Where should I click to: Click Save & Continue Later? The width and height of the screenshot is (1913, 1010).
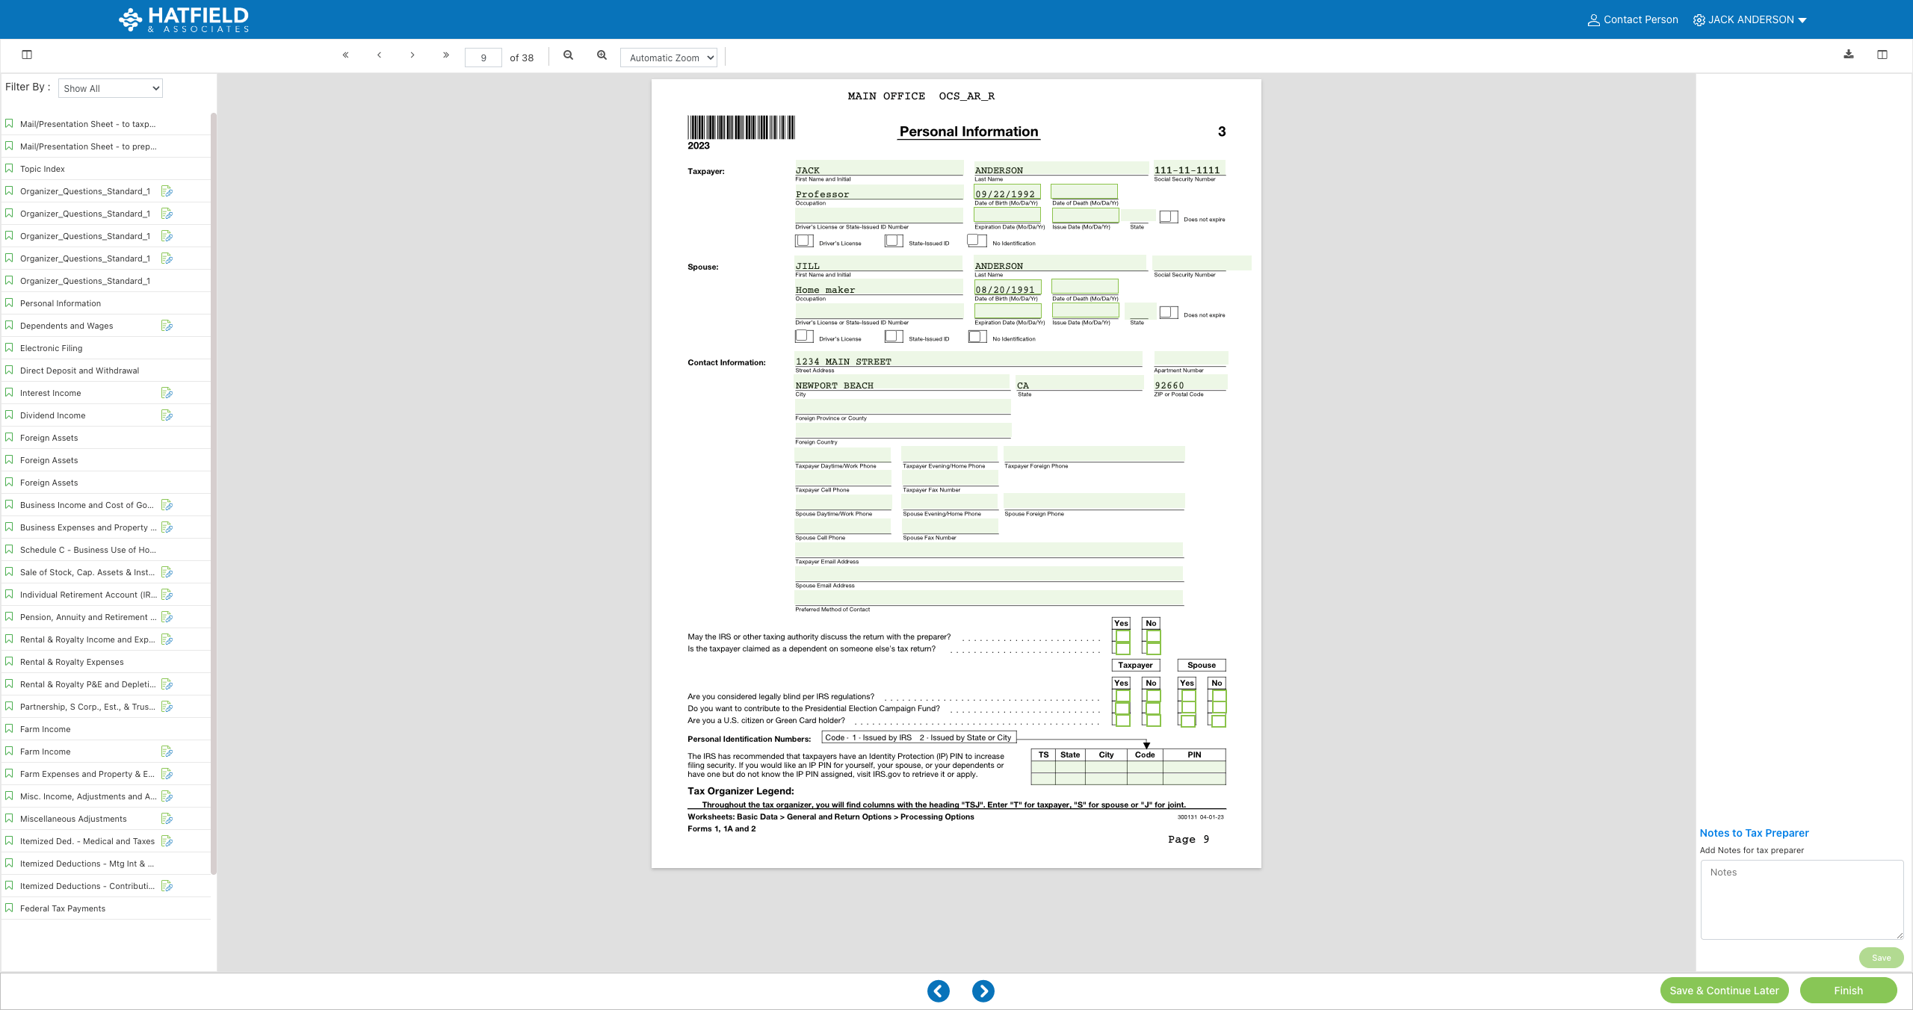click(x=1724, y=991)
